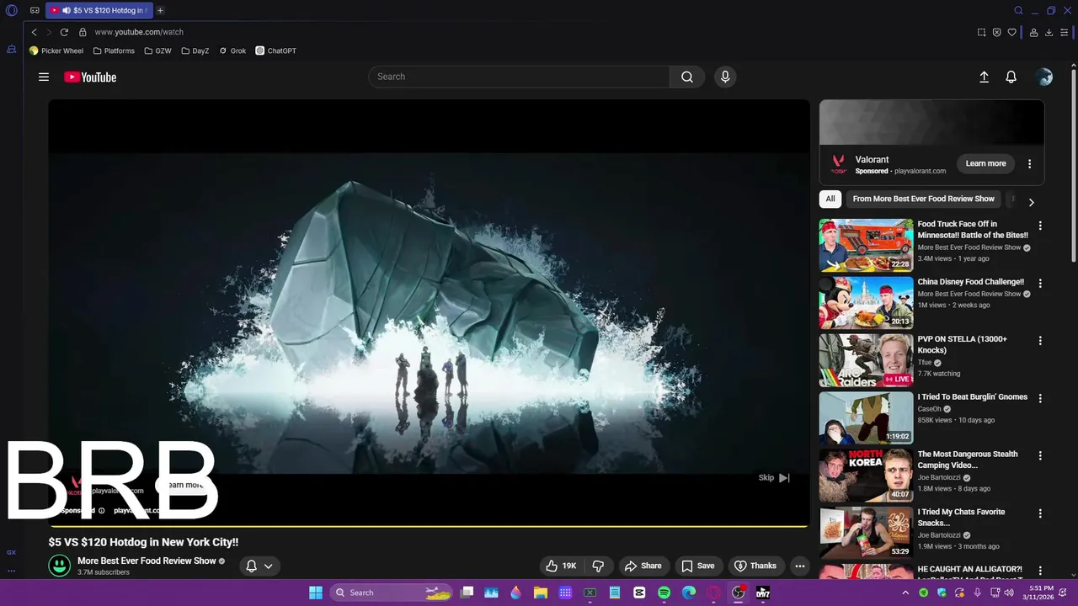Screen dimensions: 1078x606
Task: Skip the video ad
Action: point(773,477)
